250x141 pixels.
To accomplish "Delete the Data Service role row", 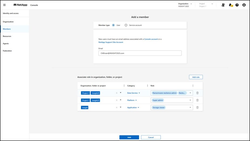I will click(x=197, y=93).
